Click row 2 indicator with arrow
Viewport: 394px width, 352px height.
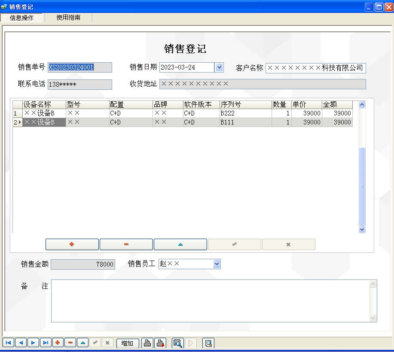click(18, 122)
